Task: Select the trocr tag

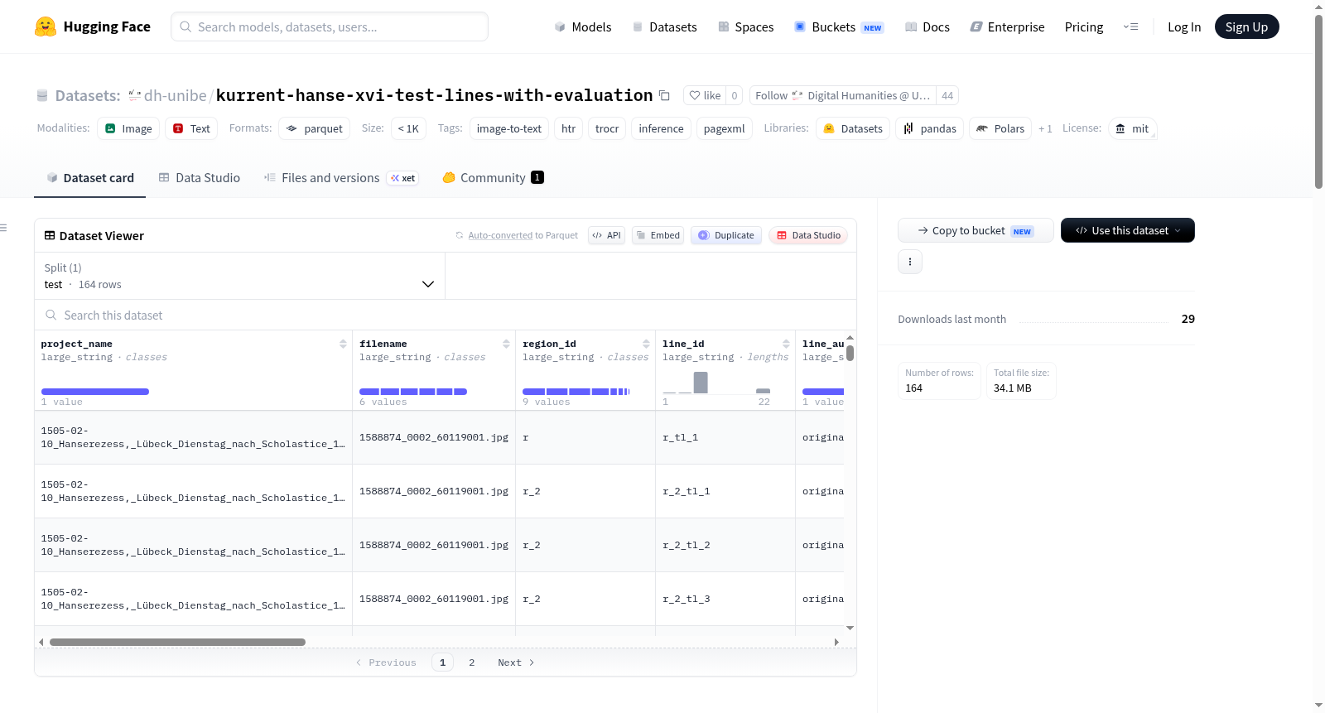Action: (607, 128)
